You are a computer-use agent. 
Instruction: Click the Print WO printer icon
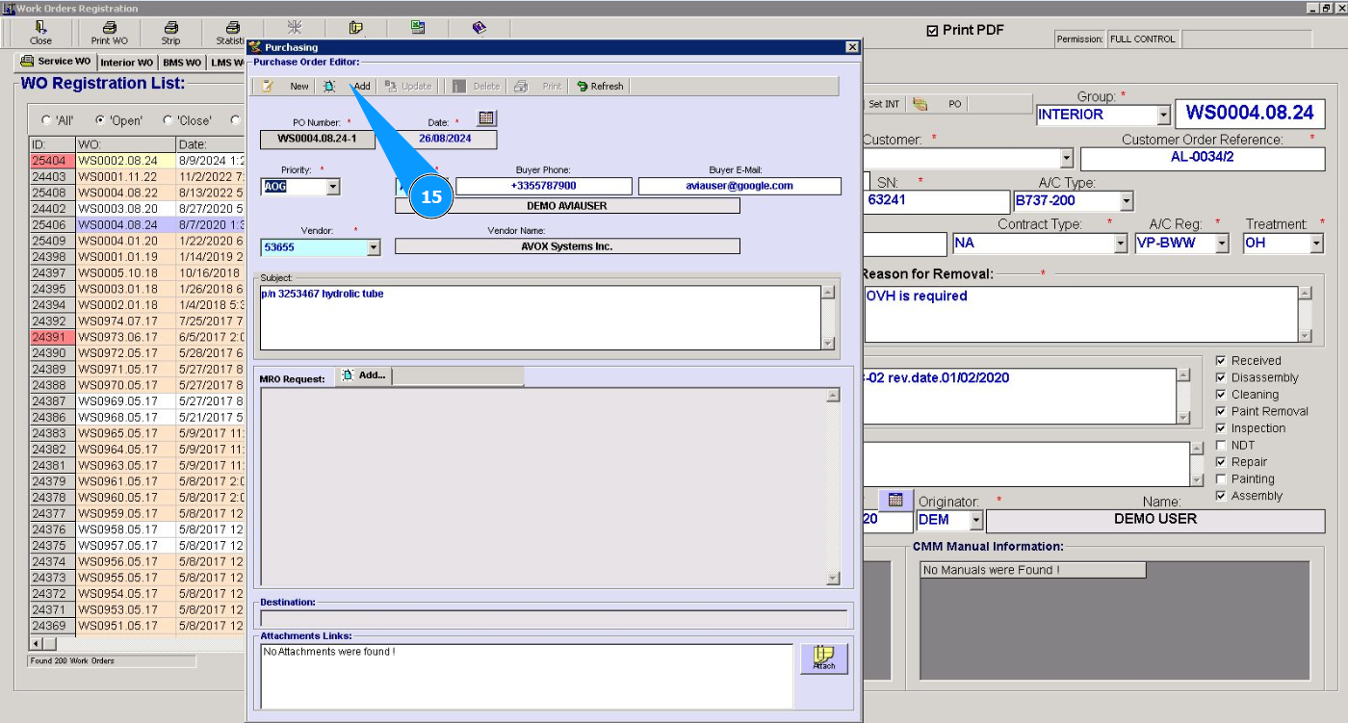tap(109, 28)
